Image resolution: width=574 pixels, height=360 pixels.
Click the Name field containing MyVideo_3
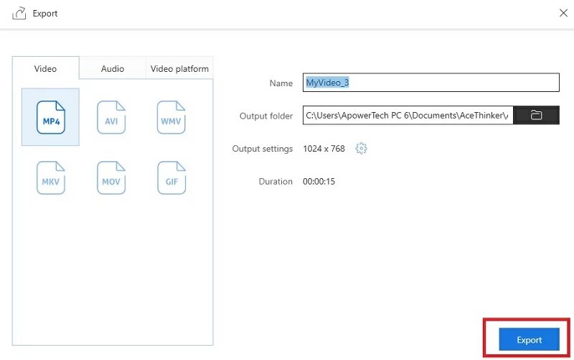(431, 83)
